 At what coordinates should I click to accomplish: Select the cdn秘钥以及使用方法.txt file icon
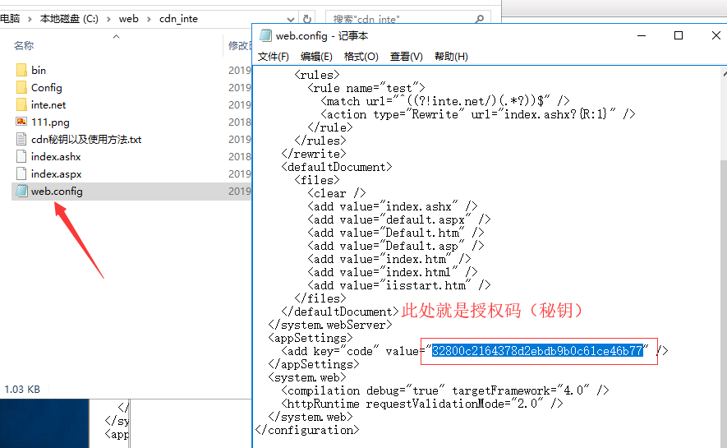21,140
